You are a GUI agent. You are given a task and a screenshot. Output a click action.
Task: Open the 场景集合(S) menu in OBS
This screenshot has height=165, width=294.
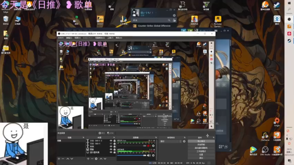click(100, 38)
